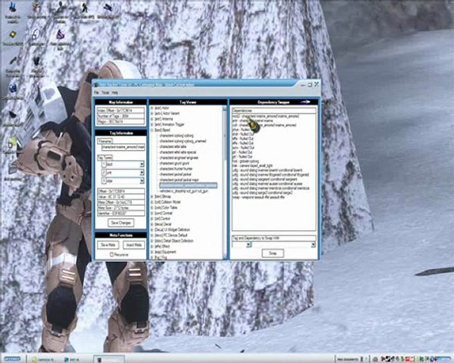This screenshot has height=363, width=454.
Task: Click the Index Offset field in Map Information
Action: click(x=121, y=110)
